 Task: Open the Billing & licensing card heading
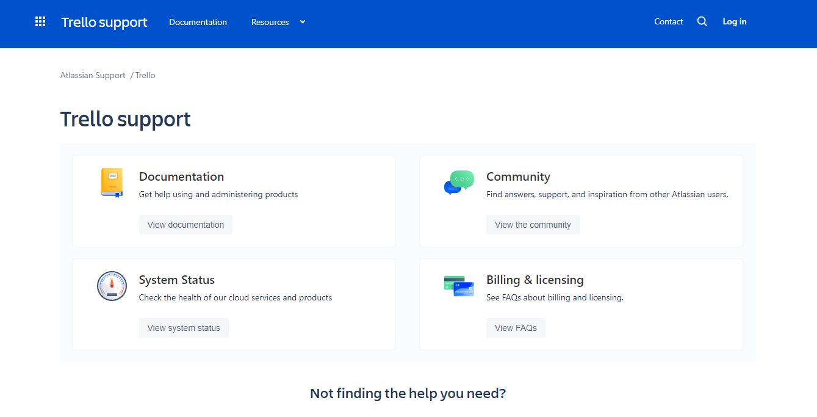click(x=535, y=280)
